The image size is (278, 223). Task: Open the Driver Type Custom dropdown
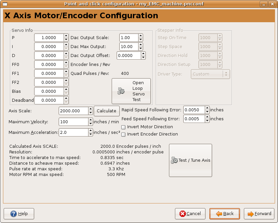pos(210,74)
